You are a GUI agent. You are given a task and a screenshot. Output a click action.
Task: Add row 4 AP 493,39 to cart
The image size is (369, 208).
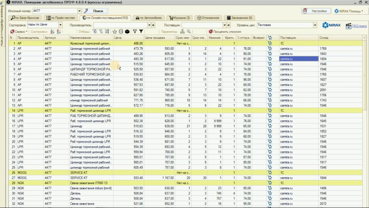270,59
